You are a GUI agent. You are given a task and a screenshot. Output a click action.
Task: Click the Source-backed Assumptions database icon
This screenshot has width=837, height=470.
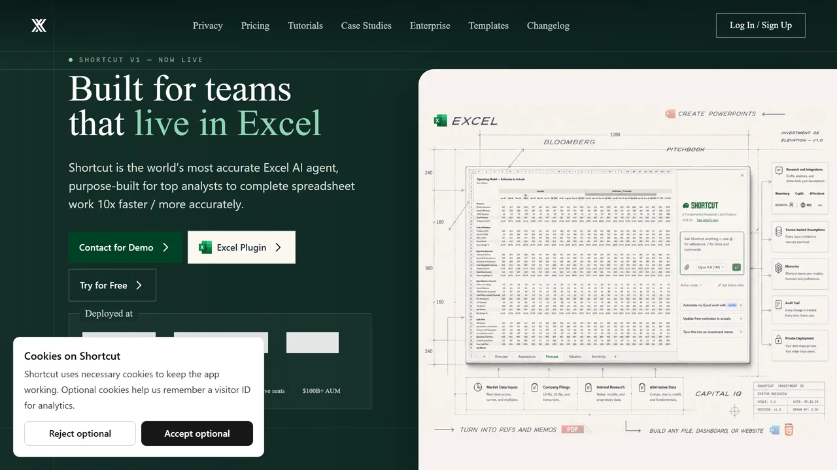click(x=779, y=232)
